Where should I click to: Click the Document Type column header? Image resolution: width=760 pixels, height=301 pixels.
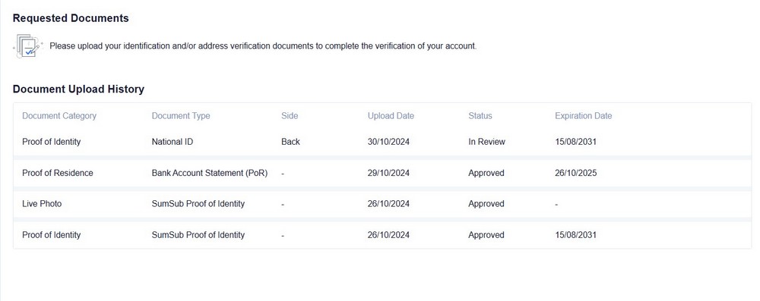[181, 116]
